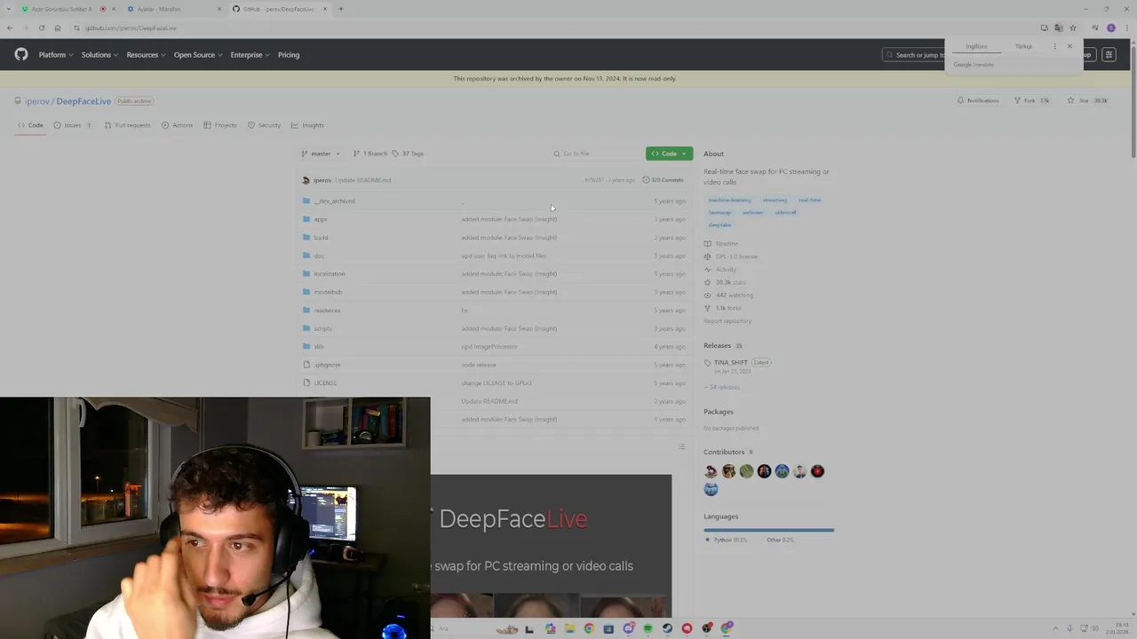Open the xlib folder

[x=319, y=347]
